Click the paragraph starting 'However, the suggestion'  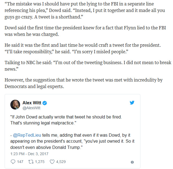coord(84,83)
